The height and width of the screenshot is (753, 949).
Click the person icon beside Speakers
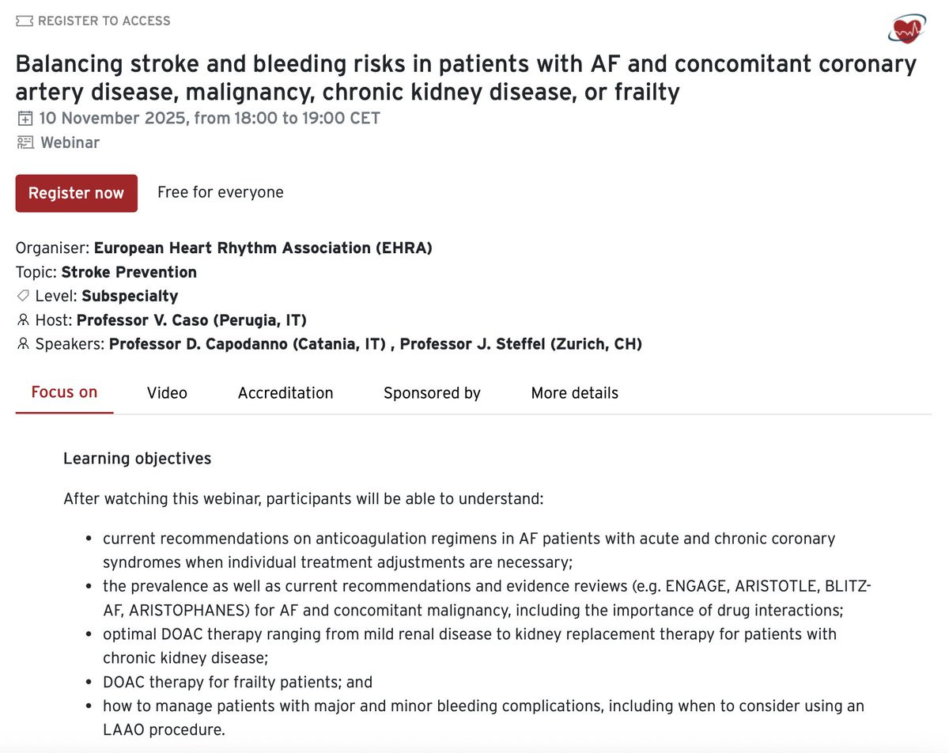(x=22, y=344)
